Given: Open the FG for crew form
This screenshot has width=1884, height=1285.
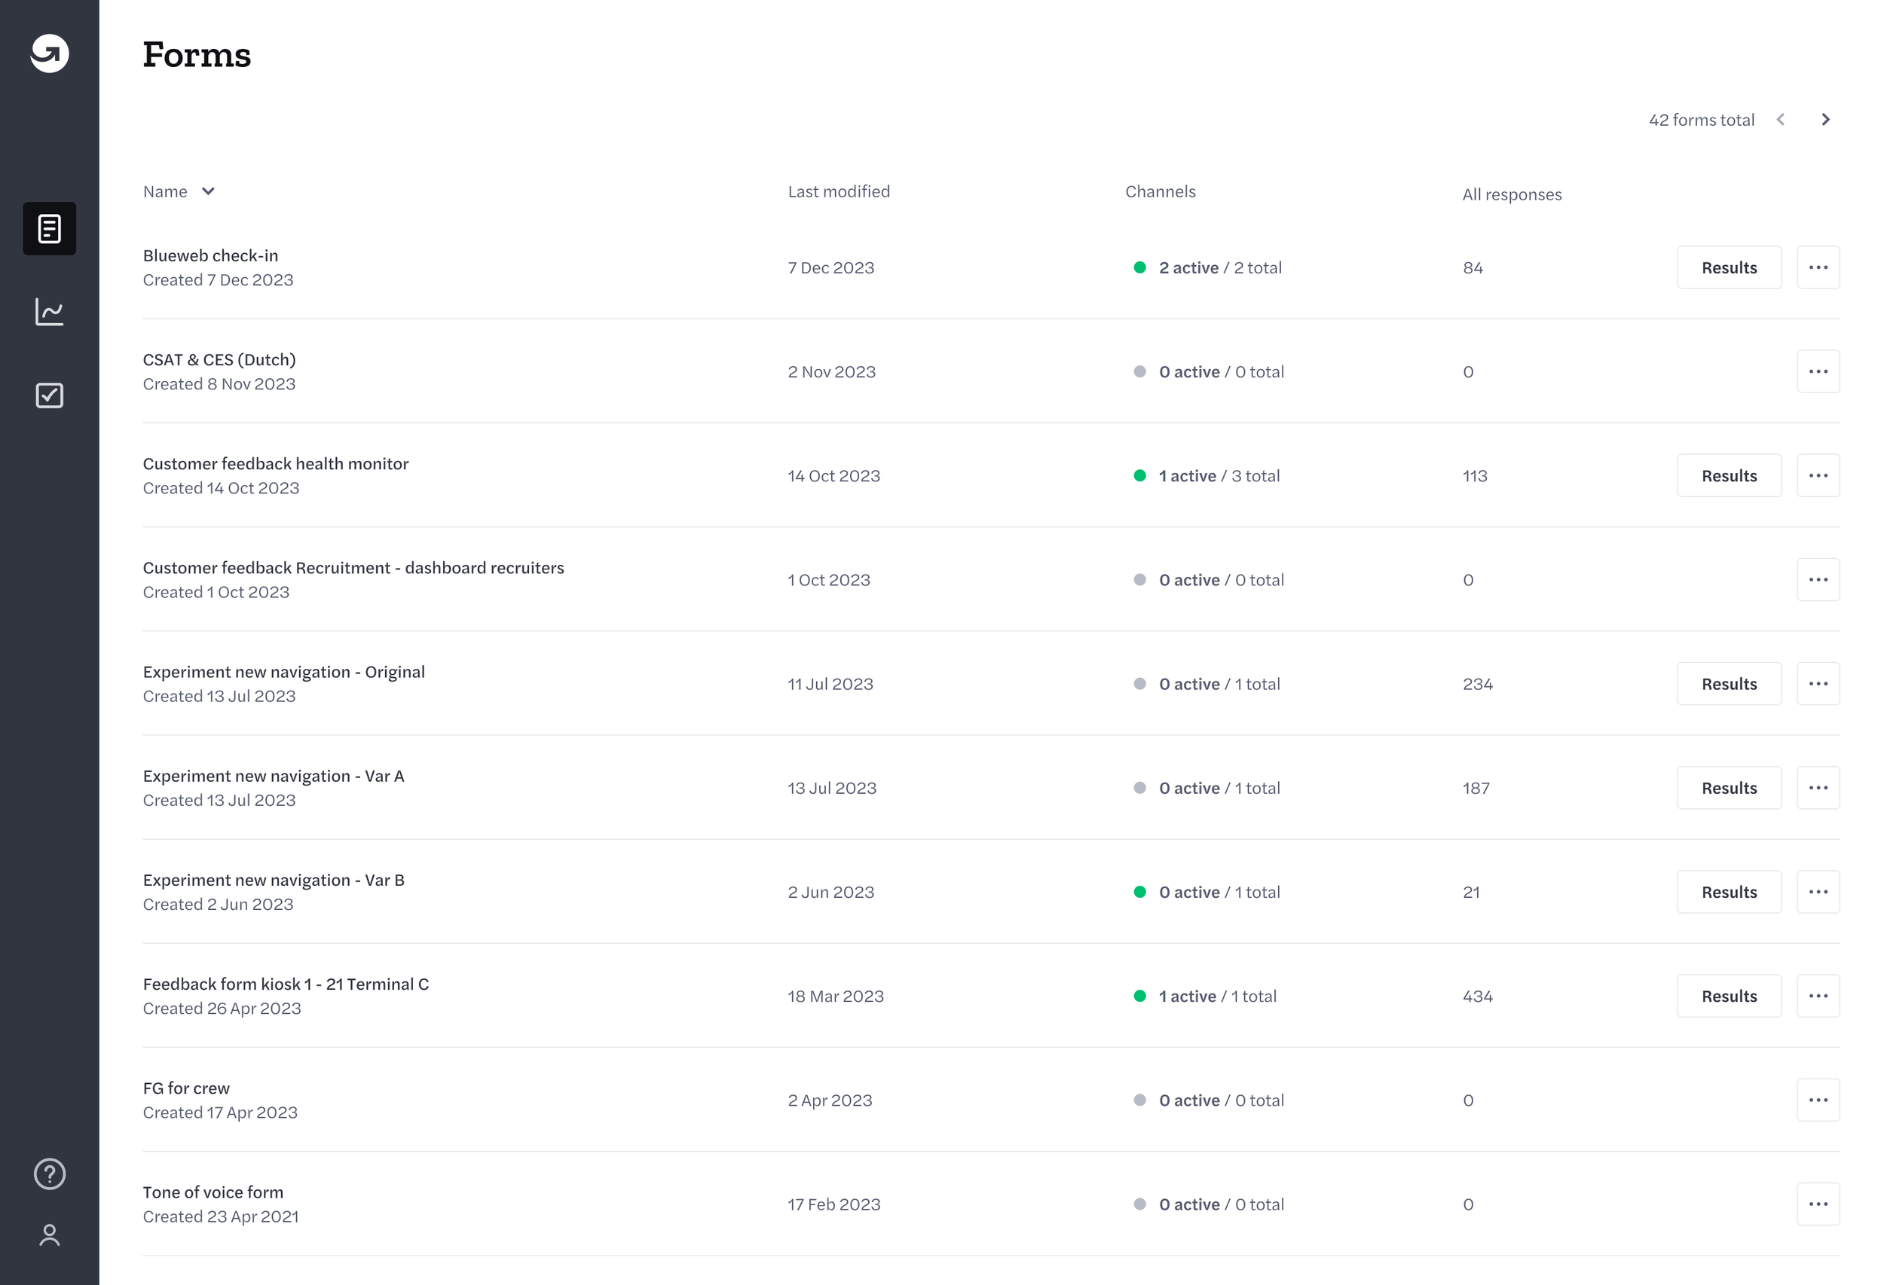Looking at the screenshot, I should click(186, 1089).
